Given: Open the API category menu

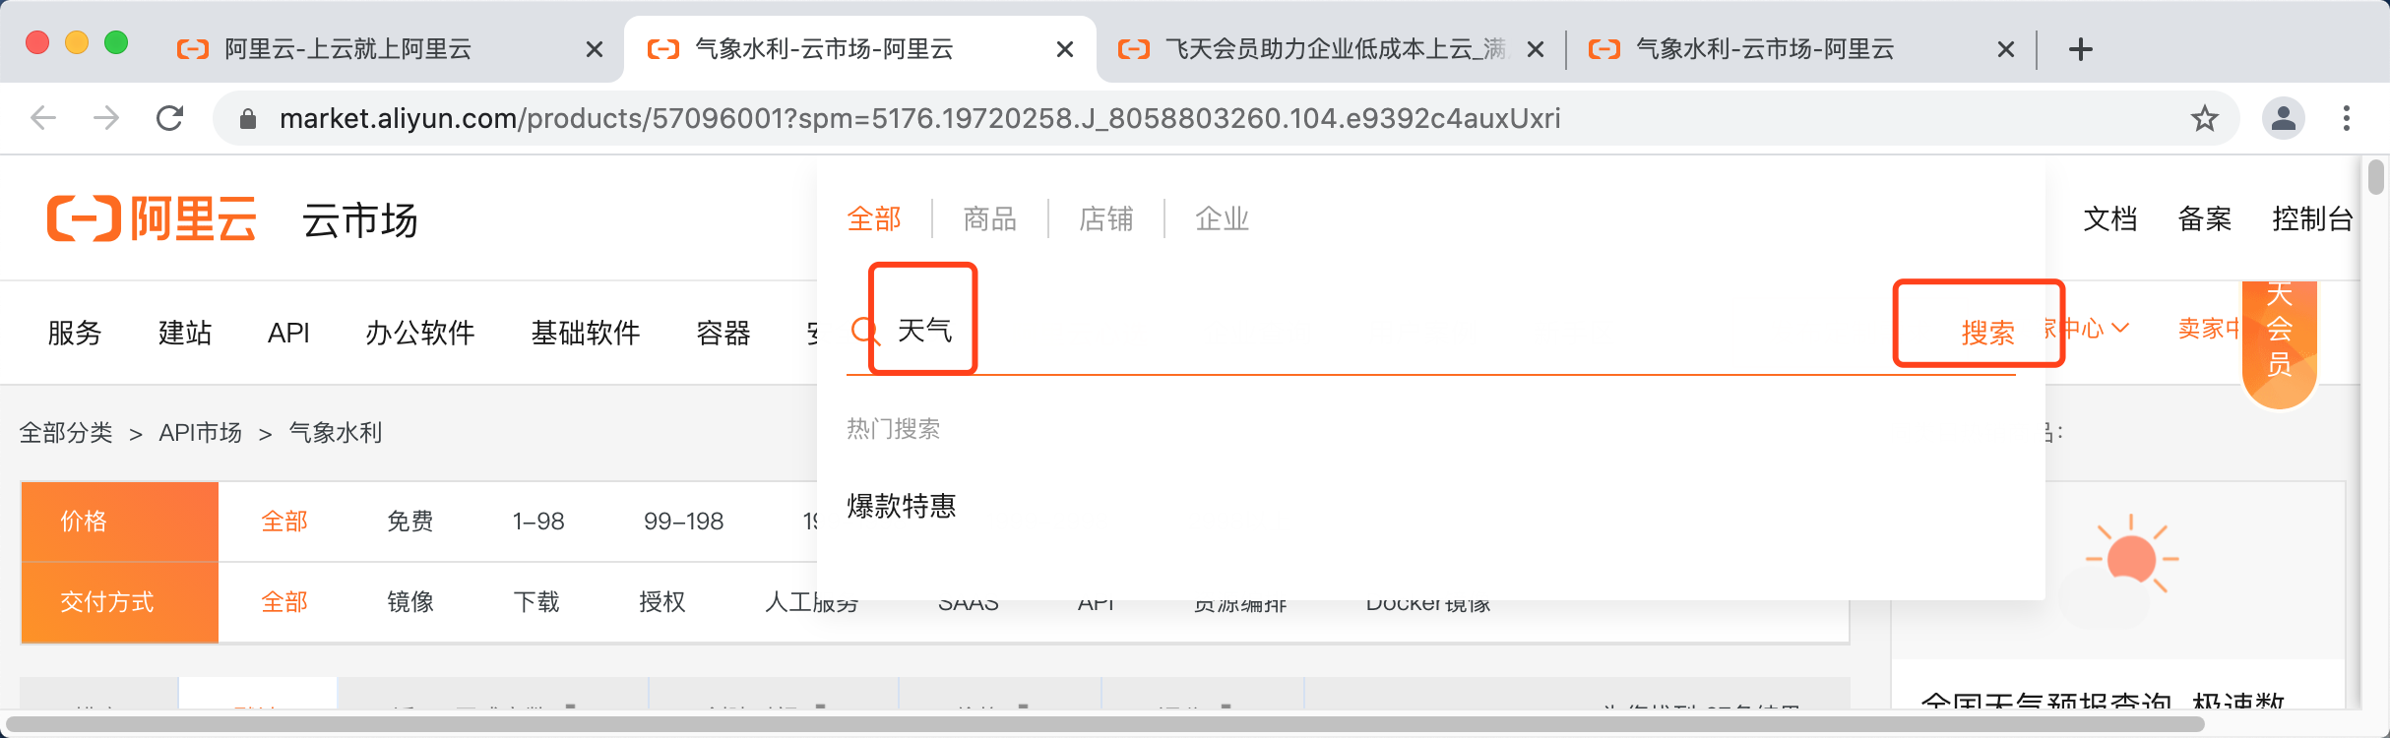Looking at the screenshot, I should pos(288,333).
